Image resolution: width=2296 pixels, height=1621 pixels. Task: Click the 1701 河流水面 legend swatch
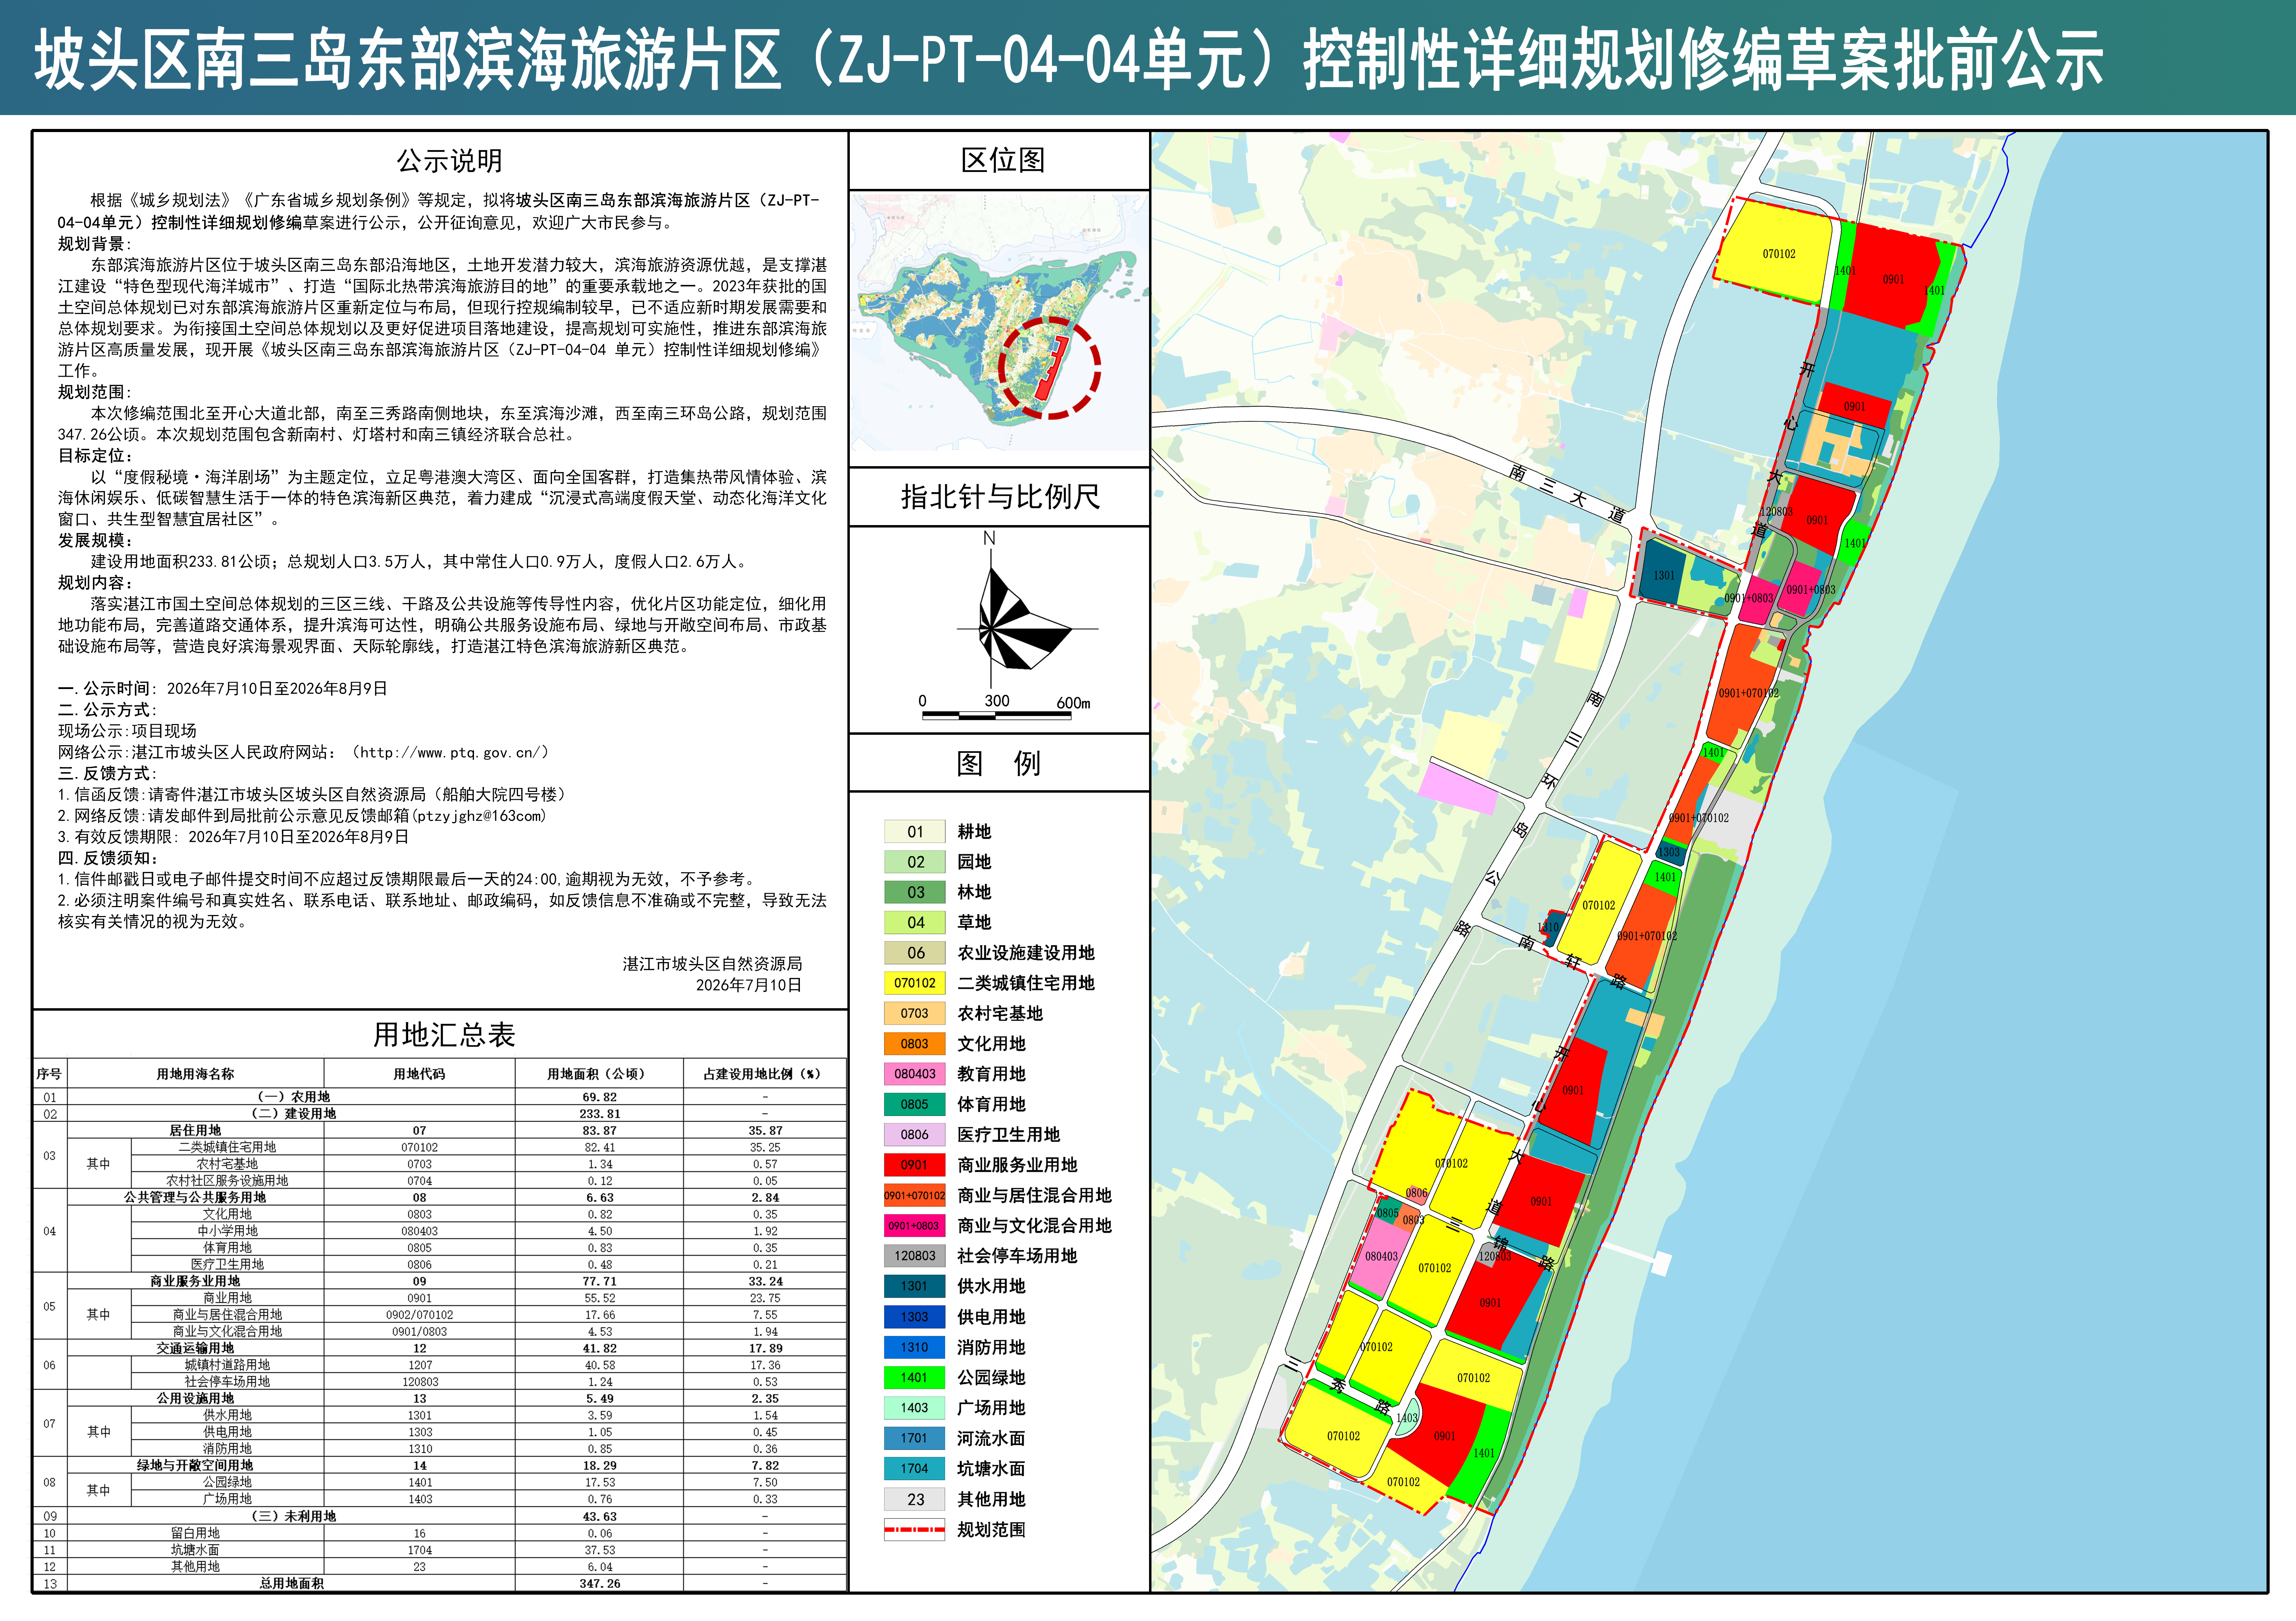pos(914,1438)
